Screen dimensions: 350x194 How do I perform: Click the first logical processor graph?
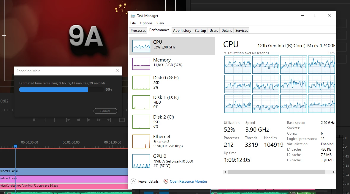tap(238, 64)
